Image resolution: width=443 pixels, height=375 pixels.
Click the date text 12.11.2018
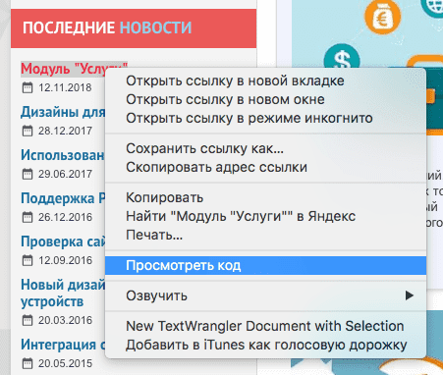pos(65,87)
